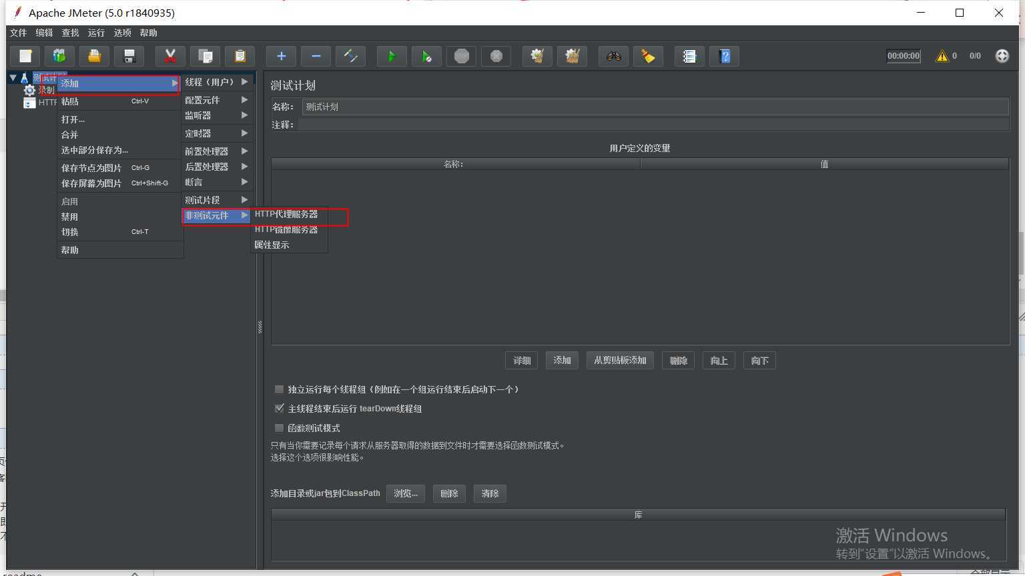Click the 向下 button
Image resolution: width=1025 pixels, height=576 pixels.
pos(759,361)
